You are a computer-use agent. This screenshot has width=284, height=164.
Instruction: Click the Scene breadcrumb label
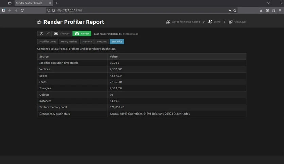click(217, 22)
